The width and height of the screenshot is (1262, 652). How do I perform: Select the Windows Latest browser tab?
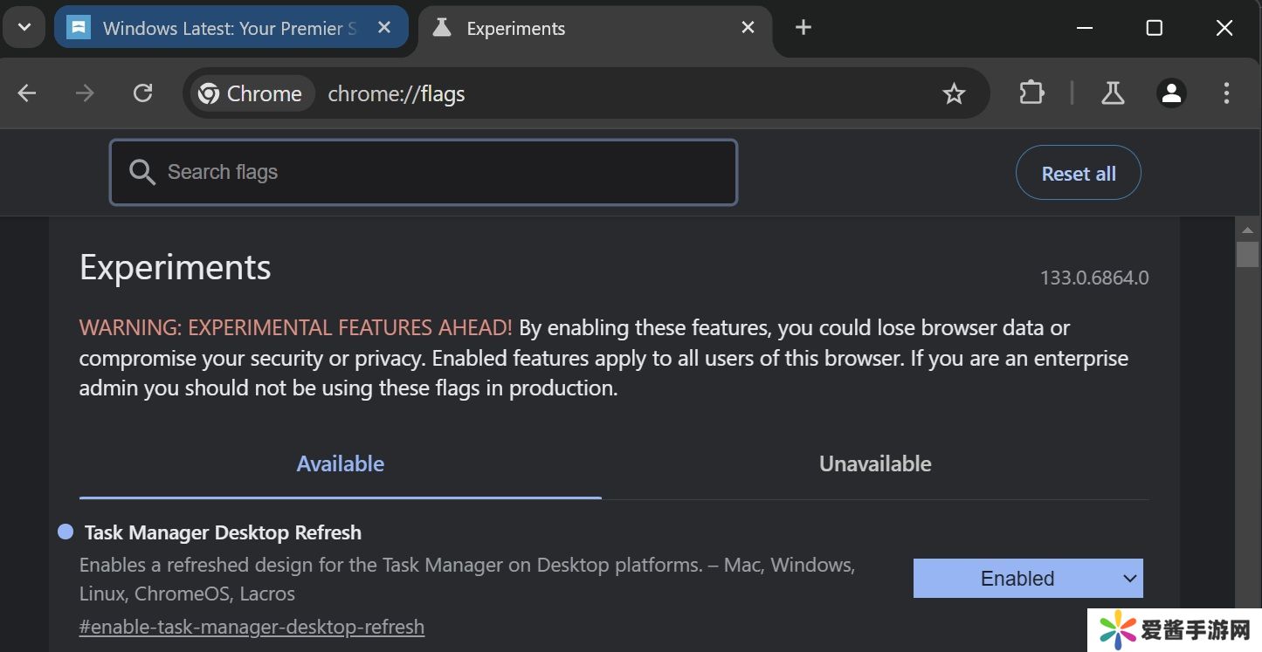click(218, 28)
